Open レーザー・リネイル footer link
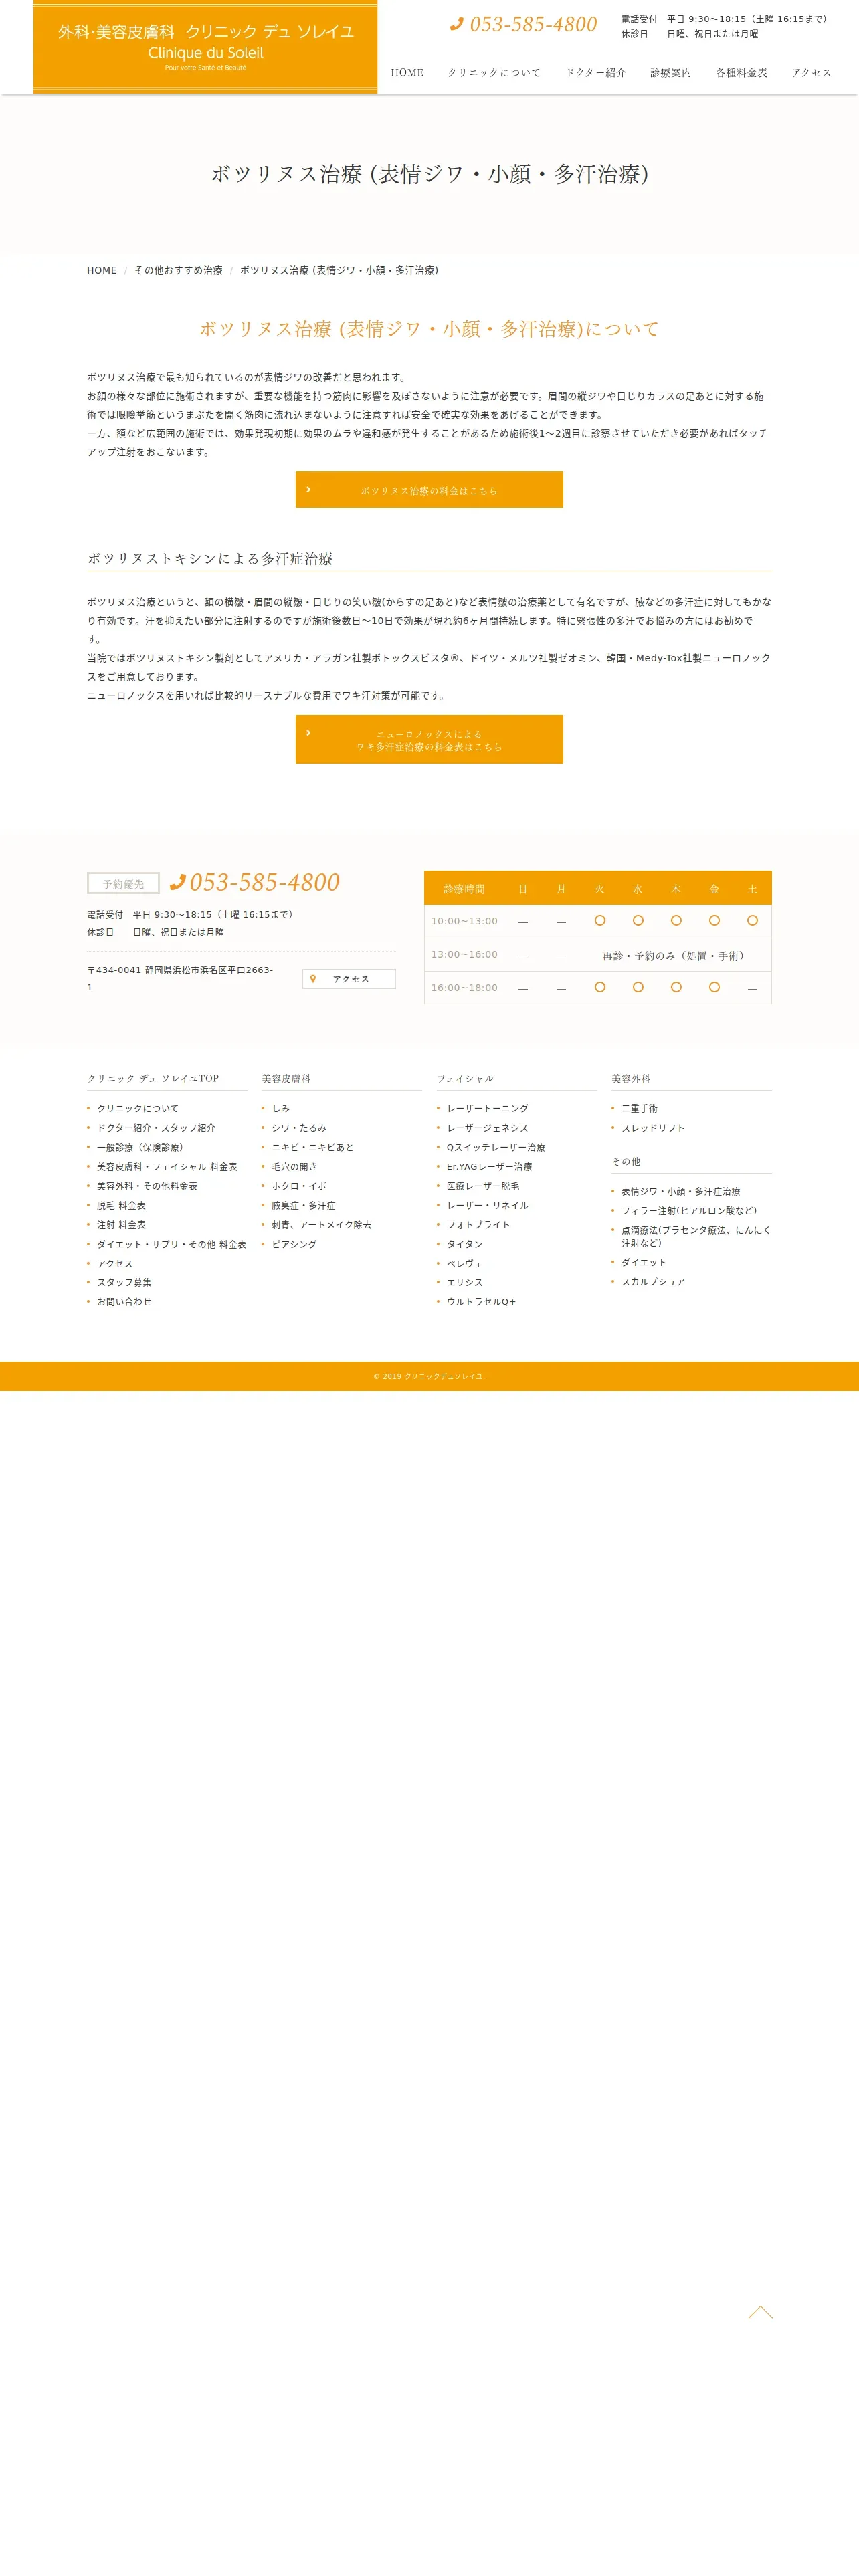Viewport: 859px width, 2576px height. [488, 1205]
